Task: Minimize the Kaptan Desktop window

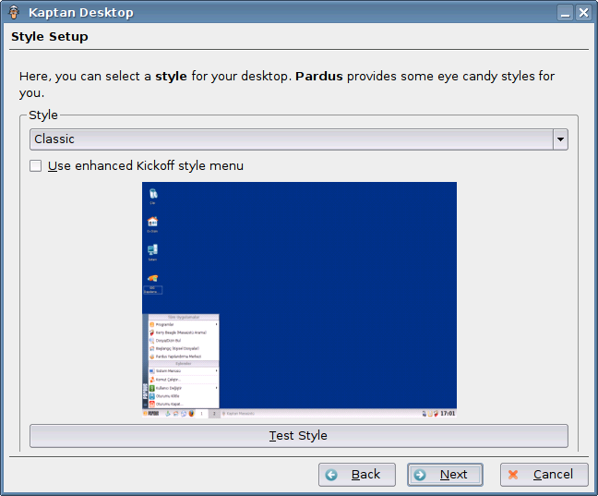Action: [565, 13]
